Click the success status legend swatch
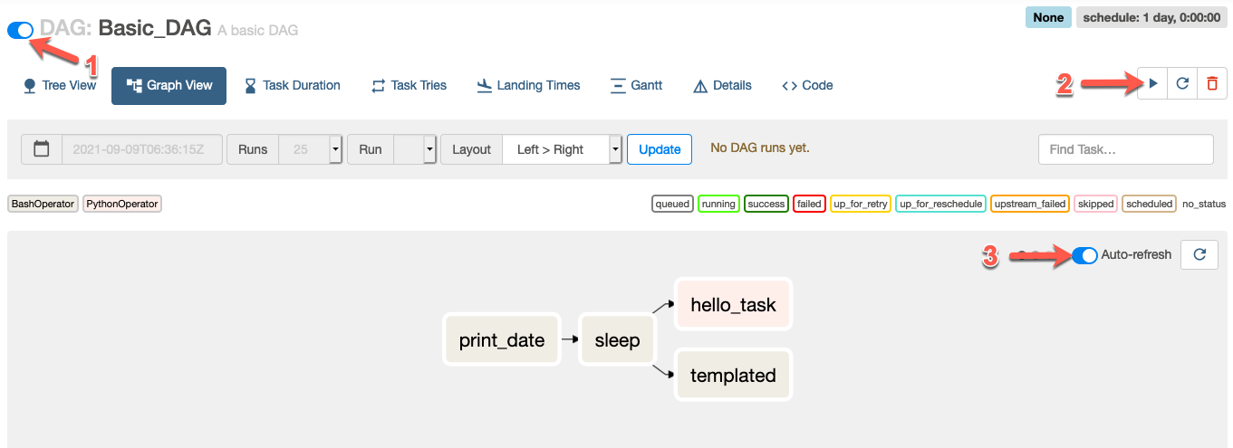The width and height of the screenshot is (1233, 448). pyautogui.click(x=766, y=204)
